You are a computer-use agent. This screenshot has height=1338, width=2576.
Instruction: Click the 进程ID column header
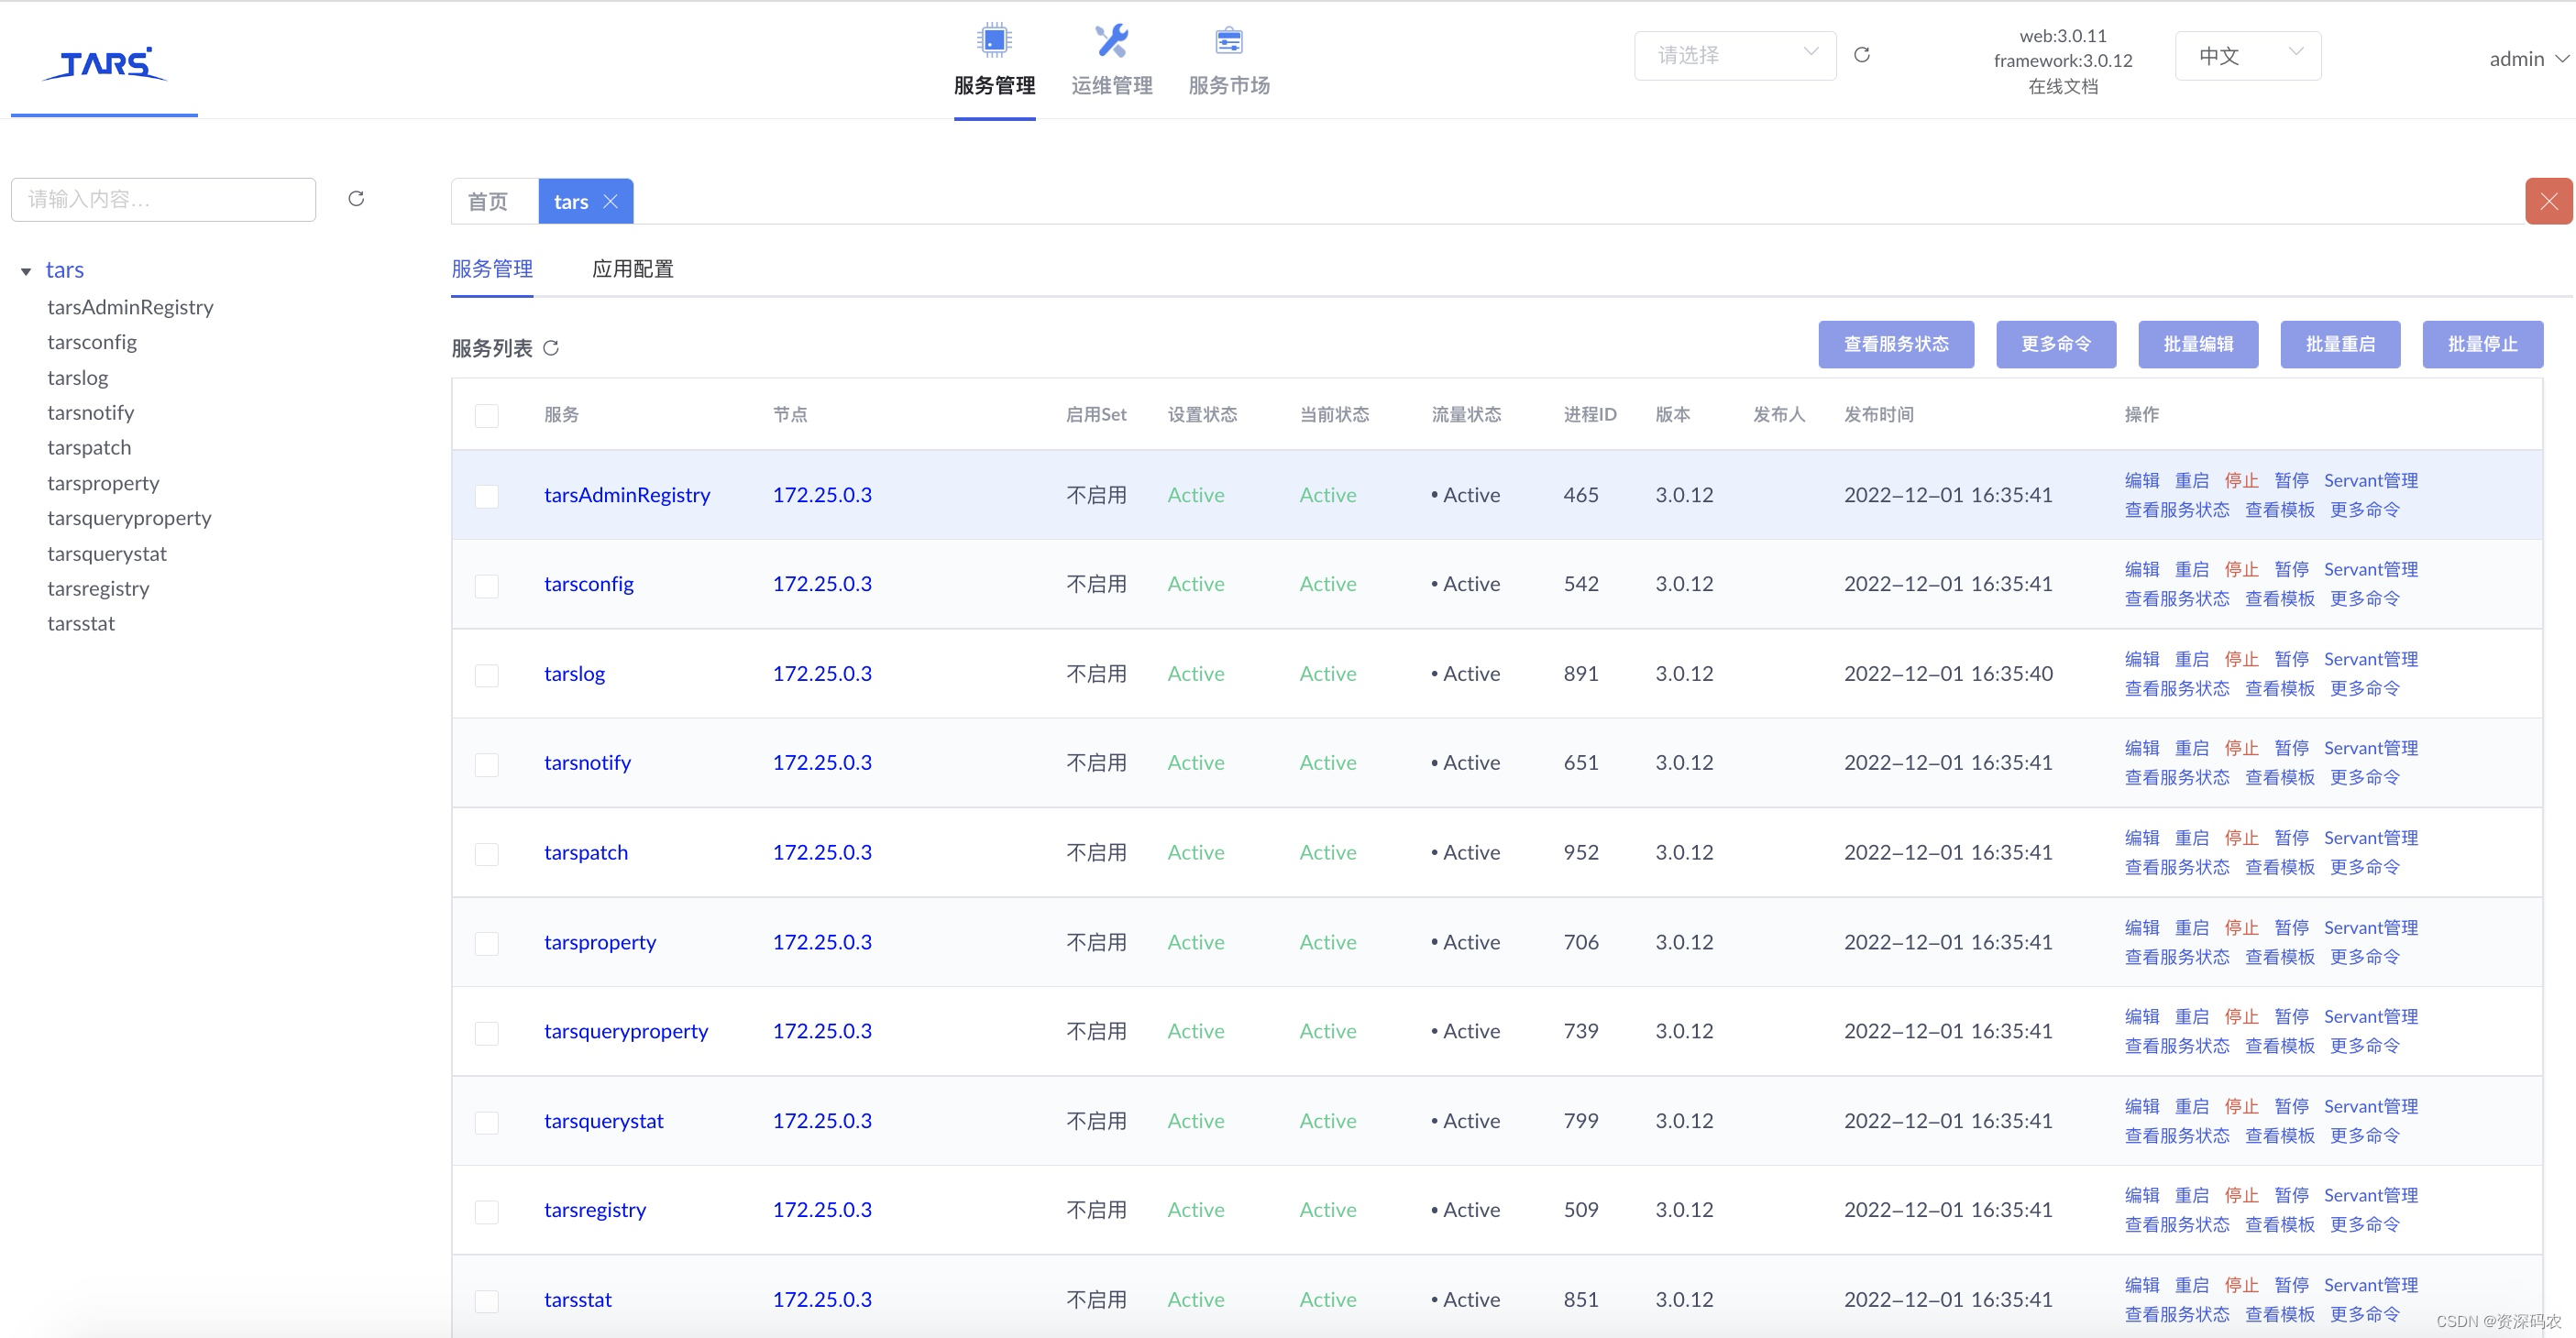click(1589, 414)
